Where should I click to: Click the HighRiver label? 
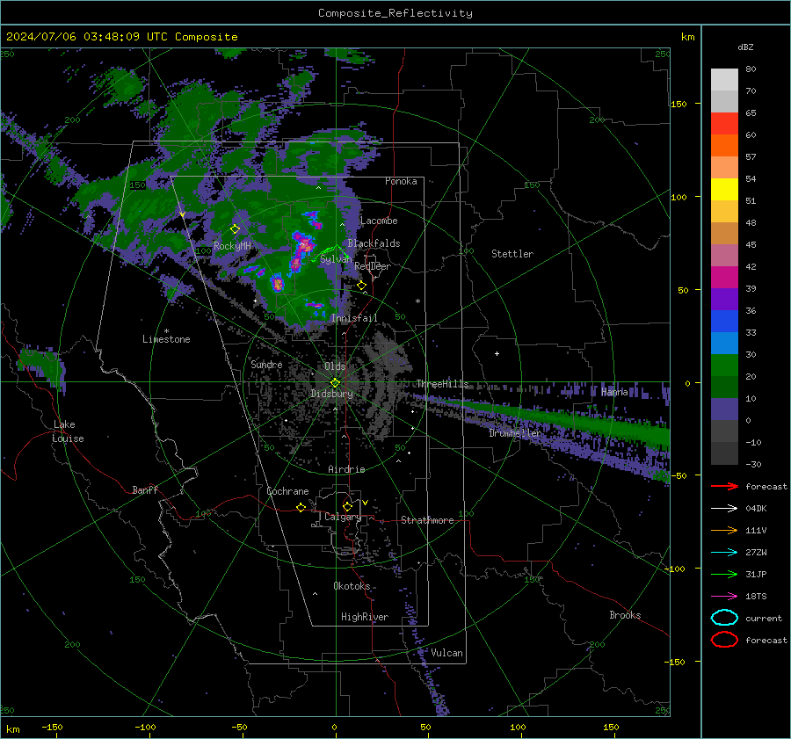click(x=365, y=617)
